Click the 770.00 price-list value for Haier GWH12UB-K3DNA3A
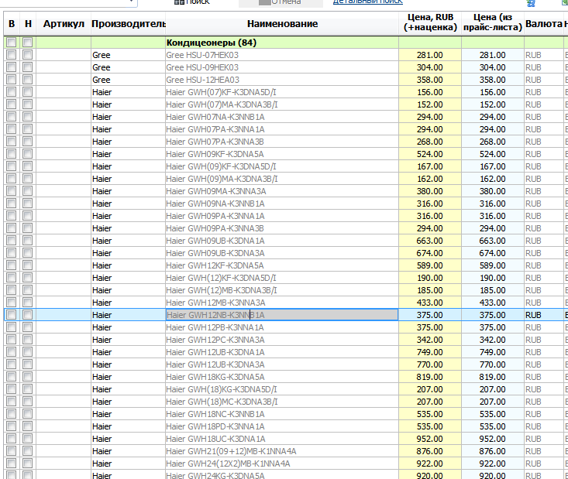Screen dimensions: 568x479 coord(493,364)
